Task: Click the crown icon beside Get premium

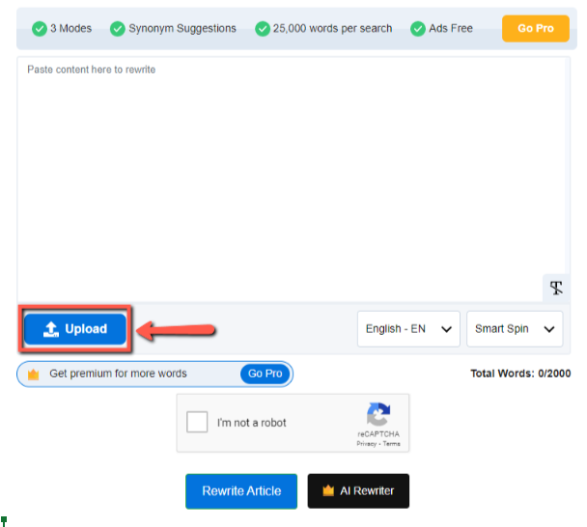Action: pos(34,374)
